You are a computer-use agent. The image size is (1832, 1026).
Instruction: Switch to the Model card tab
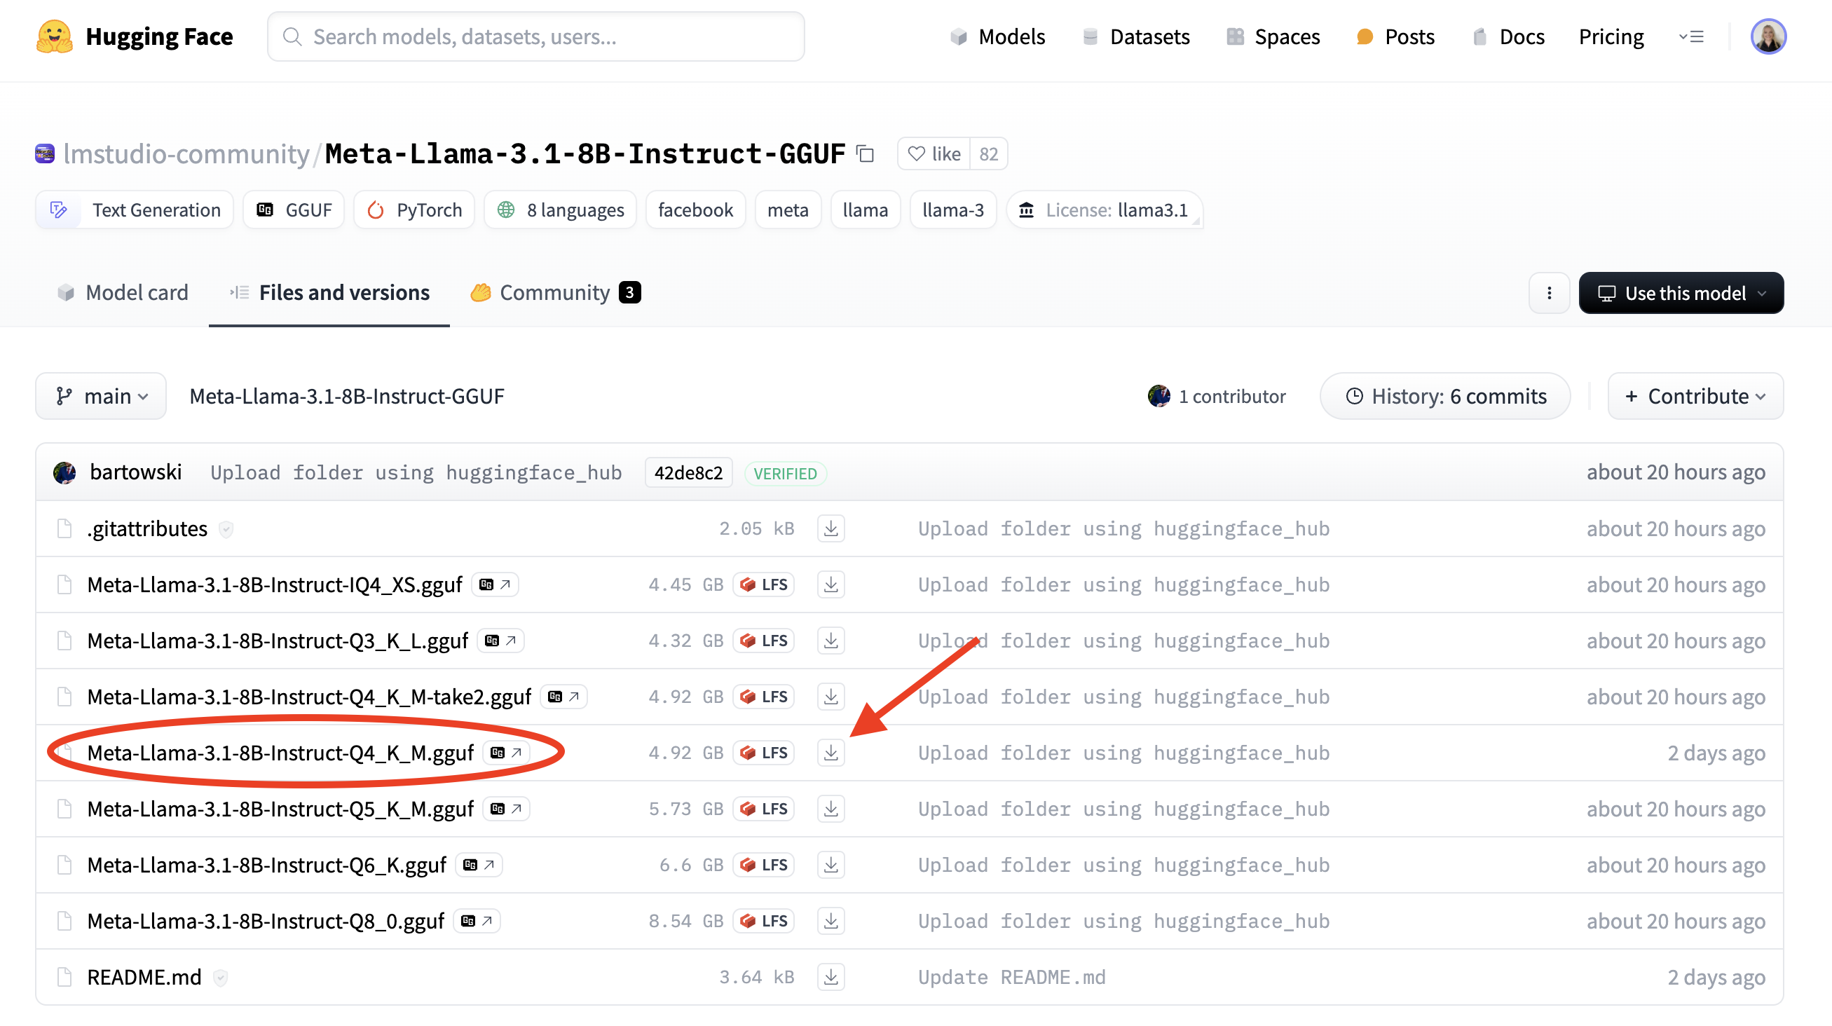click(x=123, y=292)
